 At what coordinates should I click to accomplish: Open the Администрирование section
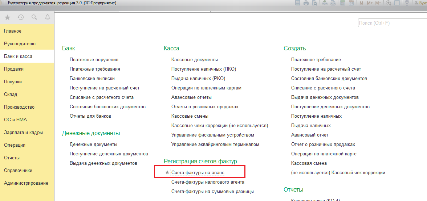click(x=27, y=183)
